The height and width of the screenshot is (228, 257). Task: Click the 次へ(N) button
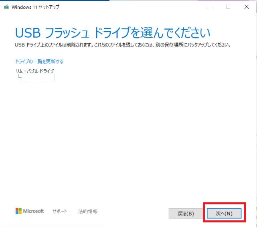click(224, 213)
